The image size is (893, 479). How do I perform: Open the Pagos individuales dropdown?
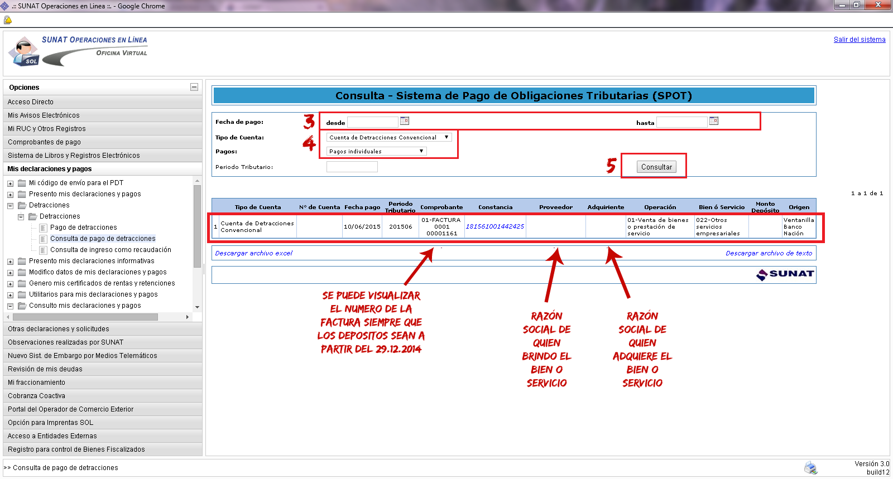point(377,151)
